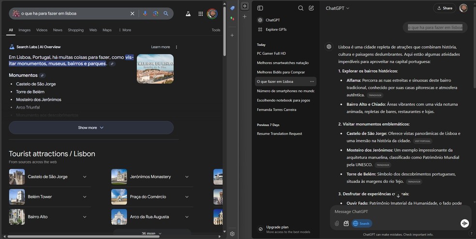Click the link icon next to Monumentos

[43, 75]
